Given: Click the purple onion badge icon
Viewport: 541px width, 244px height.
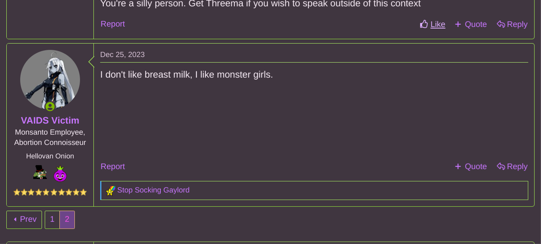Looking at the screenshot, I should [60, 174].
